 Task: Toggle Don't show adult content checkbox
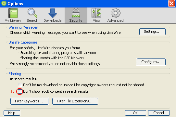(20, 91)
